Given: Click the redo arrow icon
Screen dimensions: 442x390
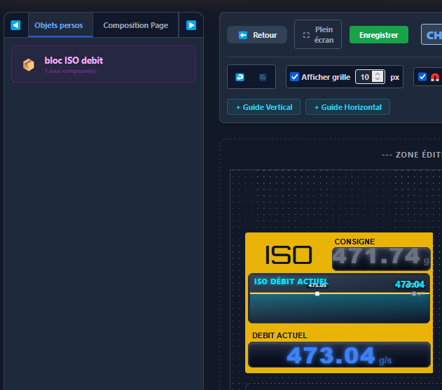Looking at the screenshot, I should click(263, 77).
